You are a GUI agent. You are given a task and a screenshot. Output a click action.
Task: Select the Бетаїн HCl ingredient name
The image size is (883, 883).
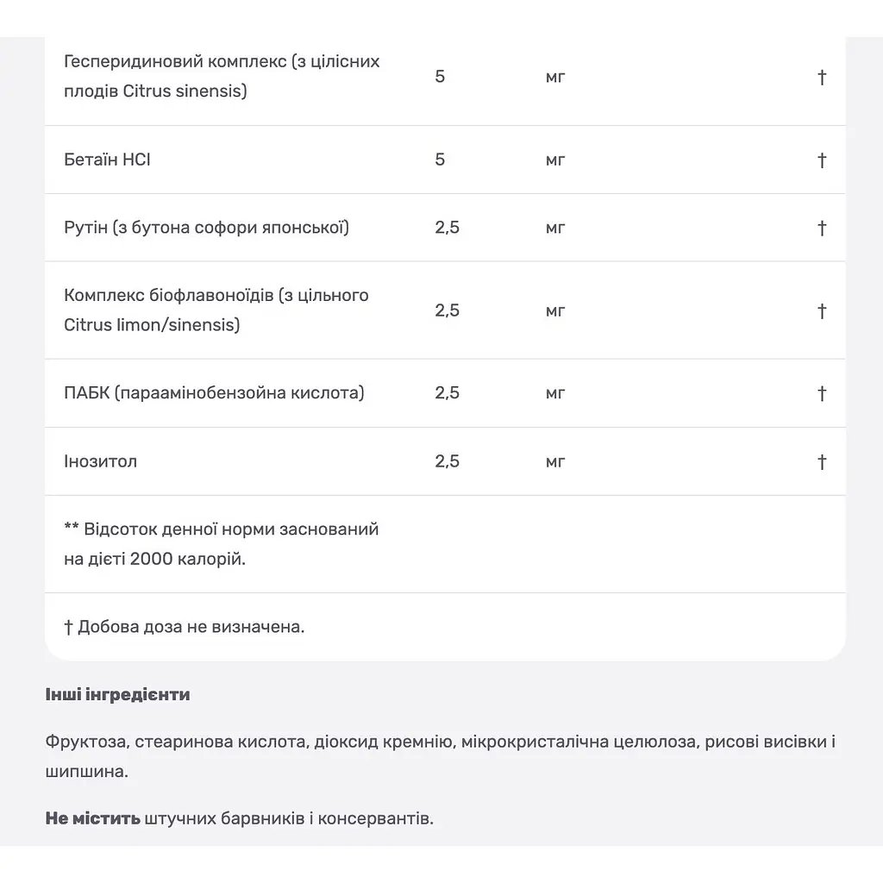[107, 160]
